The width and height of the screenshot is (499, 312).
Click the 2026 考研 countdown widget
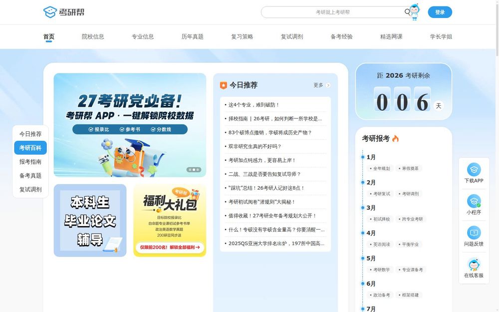click(x=404, y=92)
